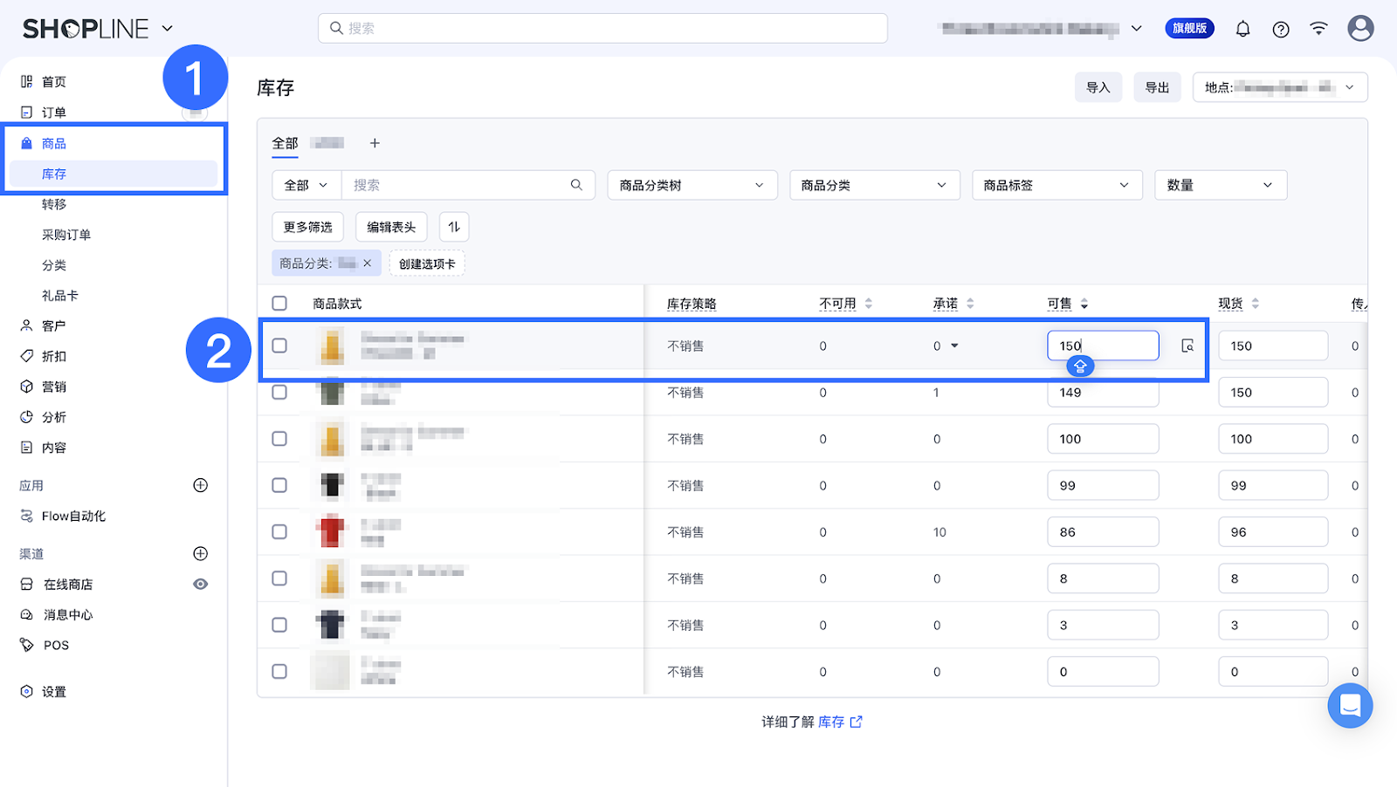Select the checkbox of the last row
The height and width of the screenshot is (787, 1397).
tap(279, 672)
